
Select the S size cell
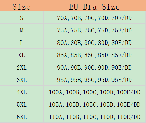tap(22, 18)
